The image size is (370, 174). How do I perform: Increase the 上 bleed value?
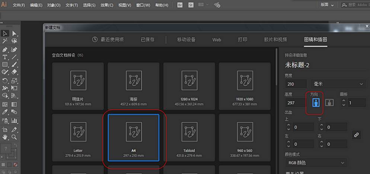tap(288, 125)
